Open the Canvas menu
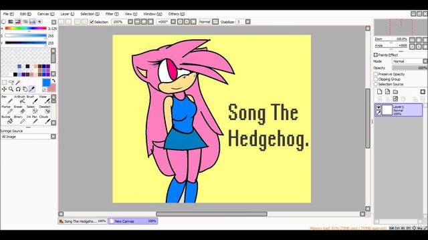This screenshot has height=240, width=428. click(45, 14)
